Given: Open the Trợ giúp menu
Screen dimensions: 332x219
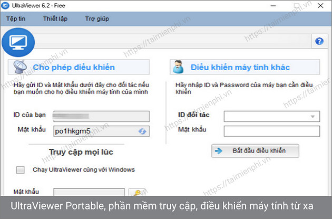Looking at the screenshot, I should pos(96,19).
